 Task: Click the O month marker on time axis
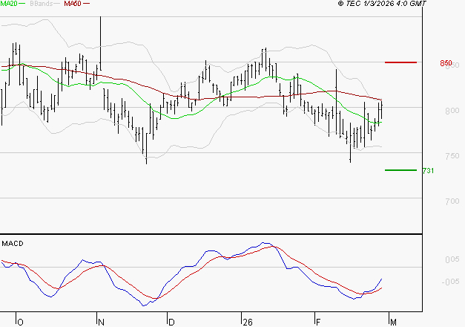click(x=20, y=323)
